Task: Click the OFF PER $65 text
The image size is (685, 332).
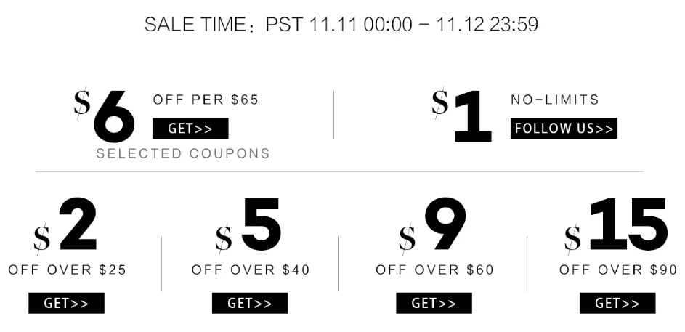Action: click(206, 100)
